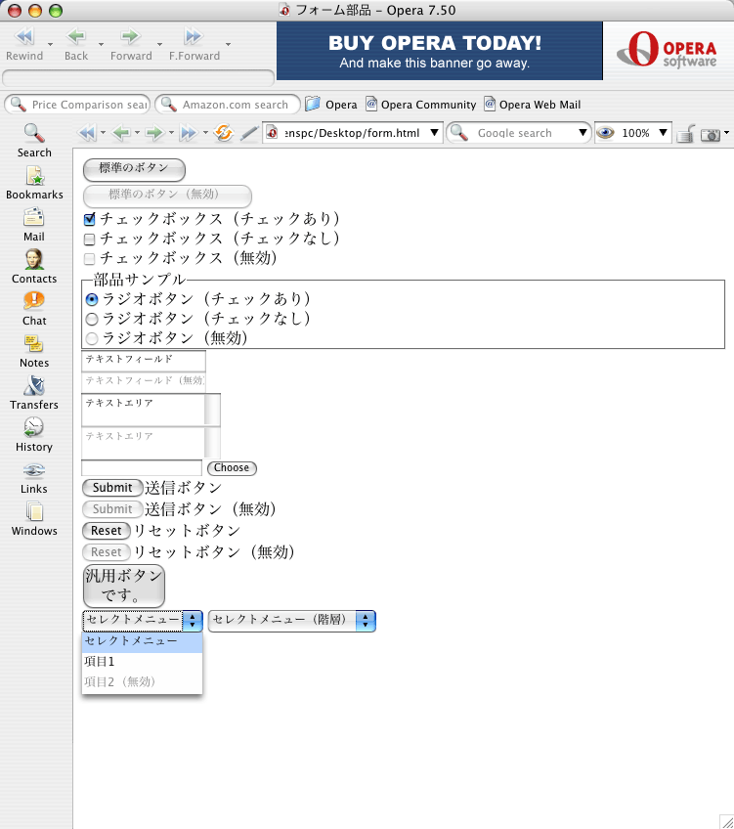Click the Google search field
This screenshot has height=829, width=734.
coord(518,133)
